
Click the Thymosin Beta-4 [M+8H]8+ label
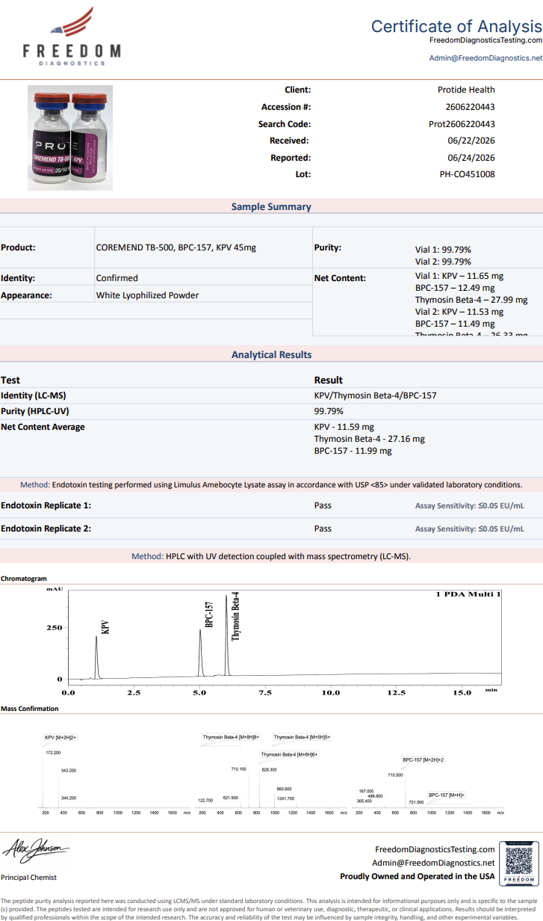click(x=231, y=737)
